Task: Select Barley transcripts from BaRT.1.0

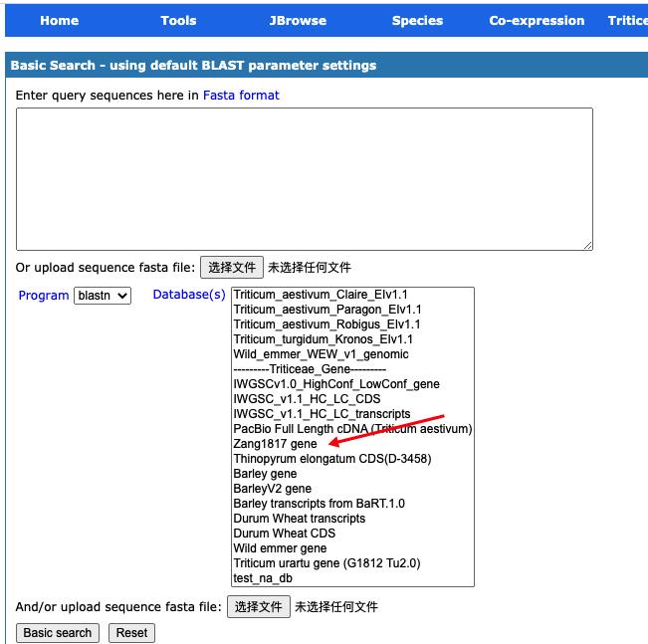Action: point(352,503)
